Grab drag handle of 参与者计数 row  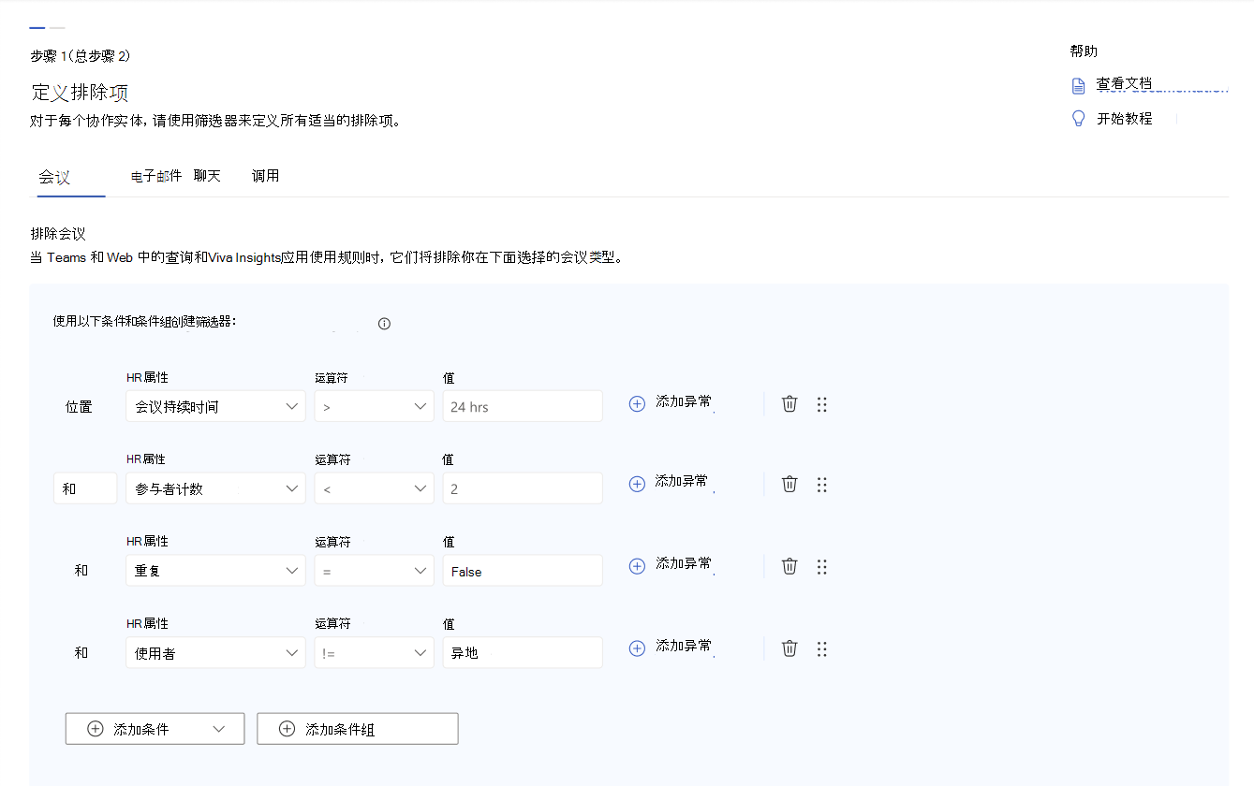coord(821,485)
